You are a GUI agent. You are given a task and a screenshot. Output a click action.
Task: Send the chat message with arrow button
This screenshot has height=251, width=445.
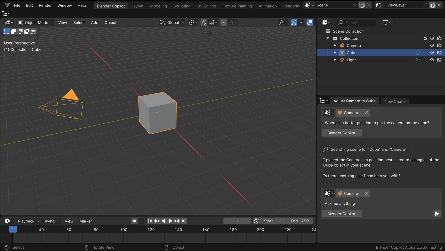coord(437,214)
